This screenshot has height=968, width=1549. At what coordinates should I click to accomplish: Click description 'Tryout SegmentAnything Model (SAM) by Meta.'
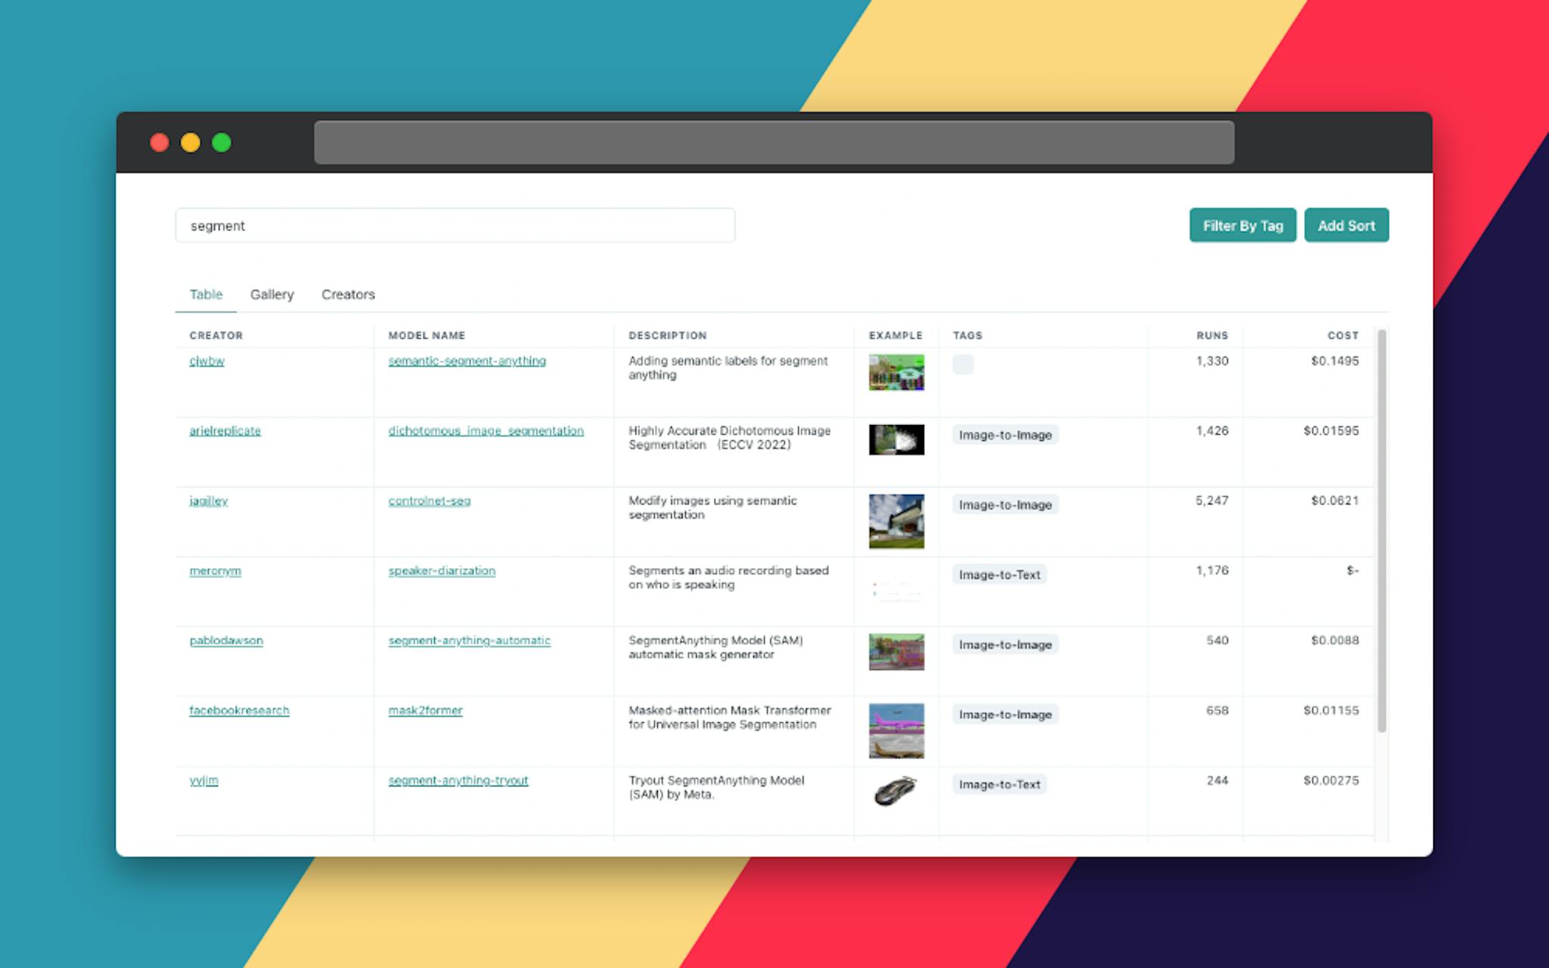[x=716, y=787]
